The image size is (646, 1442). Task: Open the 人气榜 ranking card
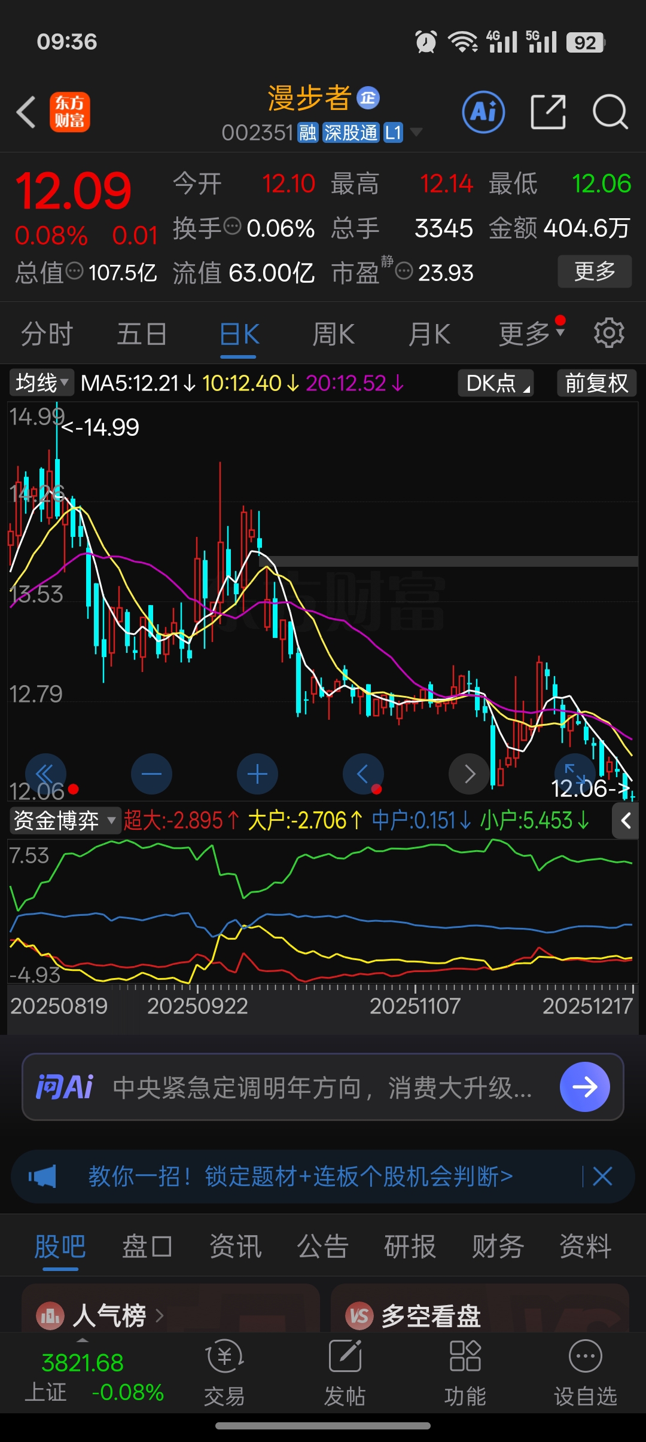pyautogui.click(x=170, y=1309)
